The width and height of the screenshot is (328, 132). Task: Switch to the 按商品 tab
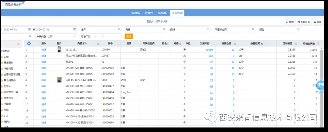click(x=135, y=13)
